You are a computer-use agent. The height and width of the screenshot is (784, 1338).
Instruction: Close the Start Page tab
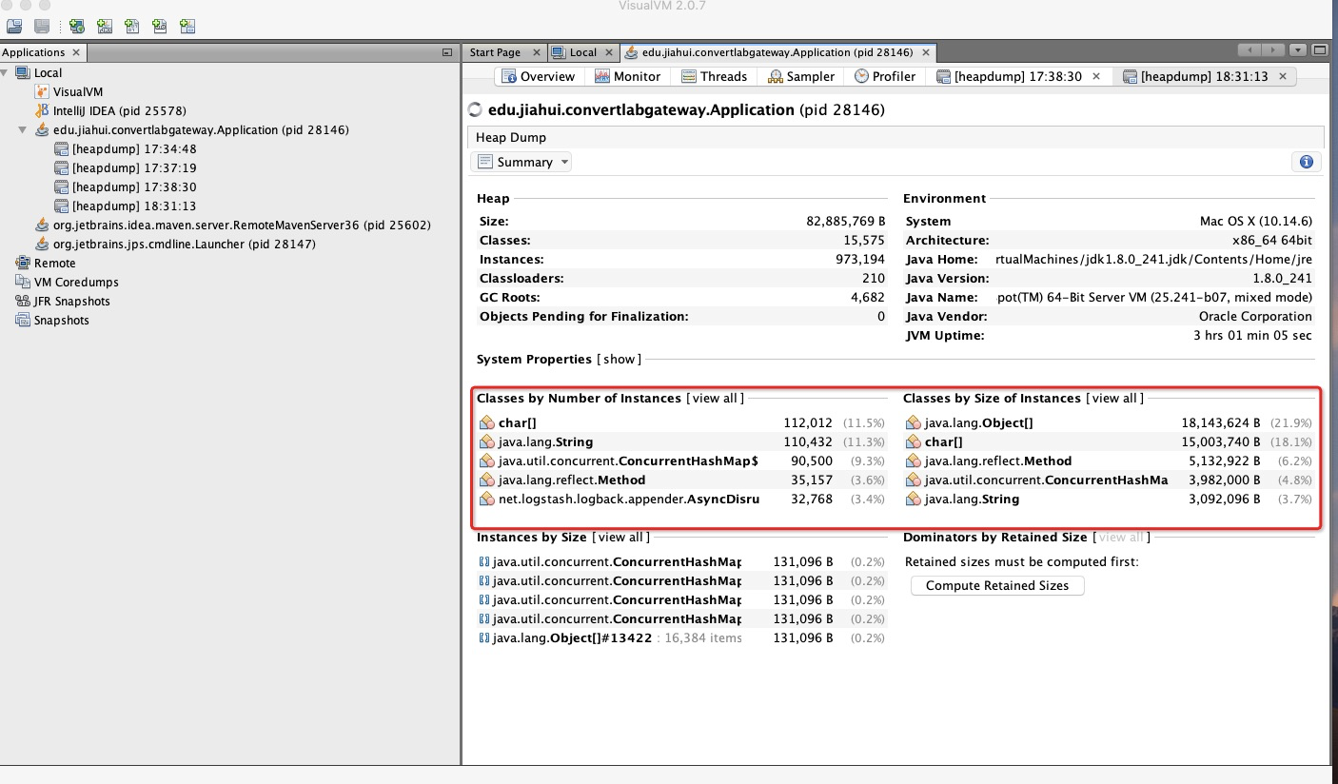click(x=537, y=52)
